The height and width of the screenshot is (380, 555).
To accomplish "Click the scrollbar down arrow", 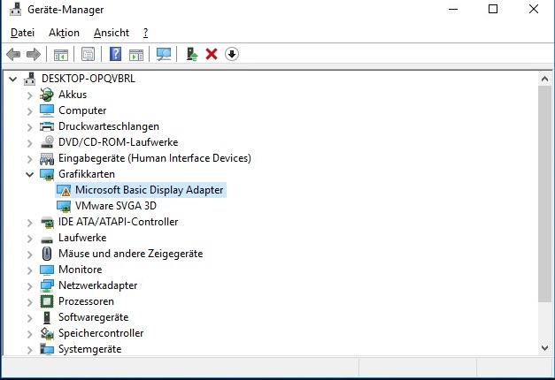I will pos(544,348).
